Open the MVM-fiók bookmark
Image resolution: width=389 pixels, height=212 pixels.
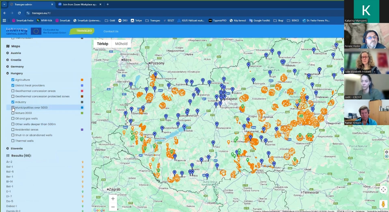click(x=44, y=21)
